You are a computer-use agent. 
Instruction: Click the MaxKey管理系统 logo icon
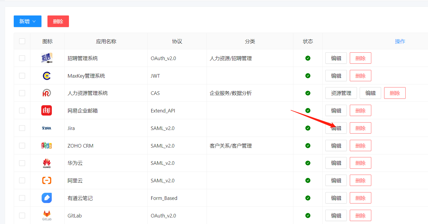pos(47,76)
